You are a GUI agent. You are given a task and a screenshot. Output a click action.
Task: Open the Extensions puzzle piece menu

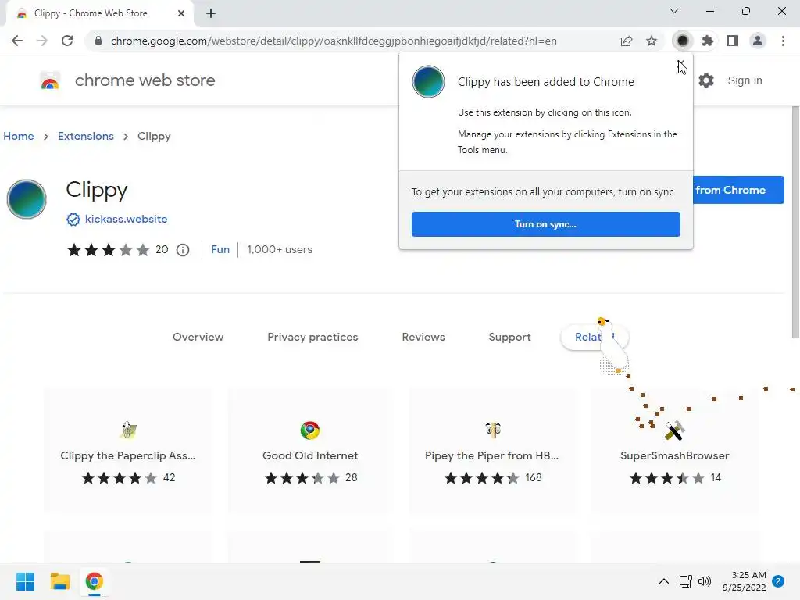coord(708,41)
